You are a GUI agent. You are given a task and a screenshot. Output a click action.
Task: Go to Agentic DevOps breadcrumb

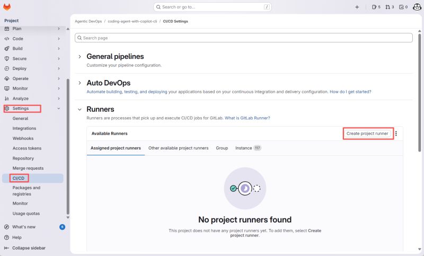click(89, 21)
